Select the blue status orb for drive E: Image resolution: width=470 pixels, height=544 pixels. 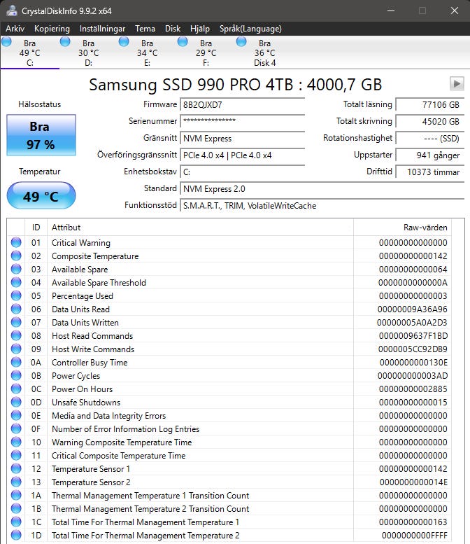tap(124, 41)
